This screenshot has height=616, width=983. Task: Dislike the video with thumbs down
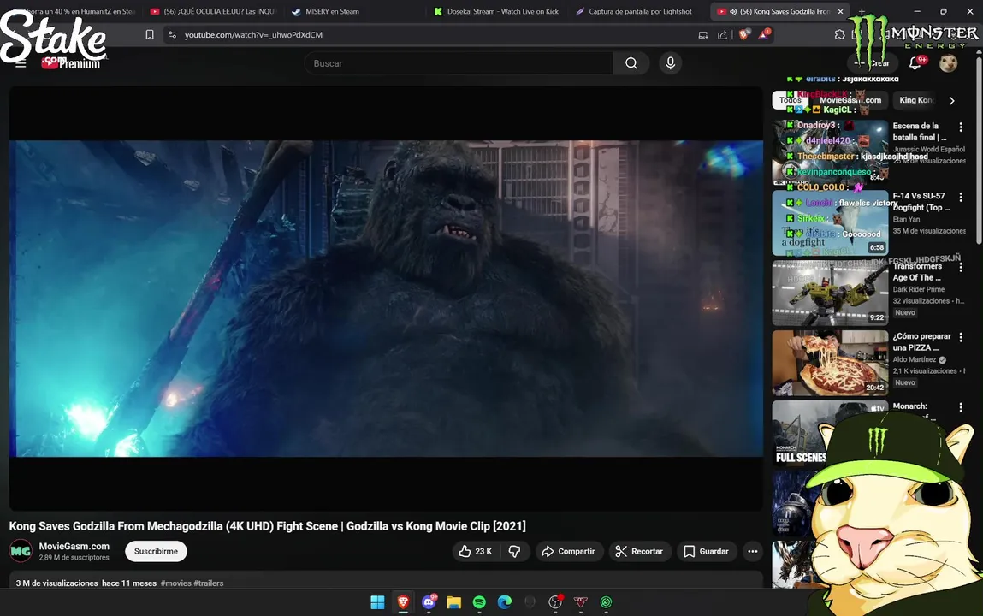click(x=515, y=552)
